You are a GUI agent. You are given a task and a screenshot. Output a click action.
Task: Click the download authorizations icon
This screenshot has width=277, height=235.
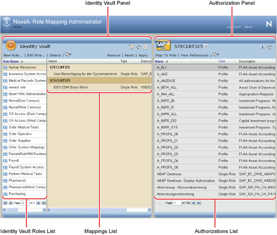point(262,47)
